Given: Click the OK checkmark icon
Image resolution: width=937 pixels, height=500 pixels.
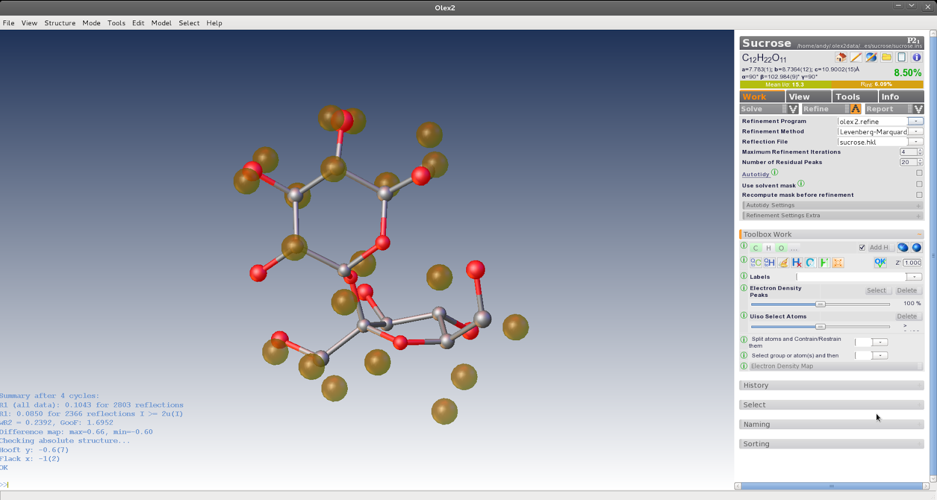Looking at the screenshot, I should [880, 263].
